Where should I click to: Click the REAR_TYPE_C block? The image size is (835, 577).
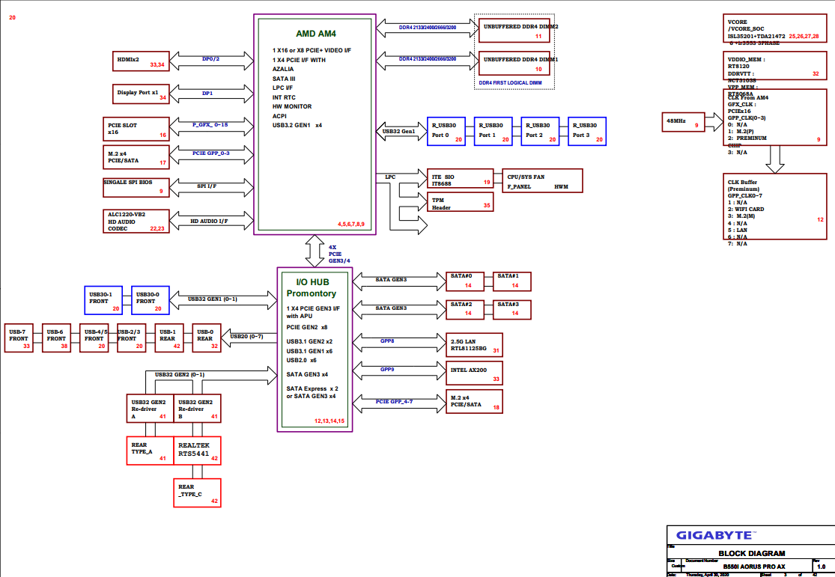click(x=197, y=493)
